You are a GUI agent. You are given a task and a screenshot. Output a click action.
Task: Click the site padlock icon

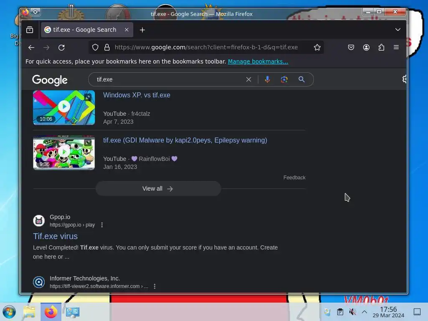tap(107, 47)
